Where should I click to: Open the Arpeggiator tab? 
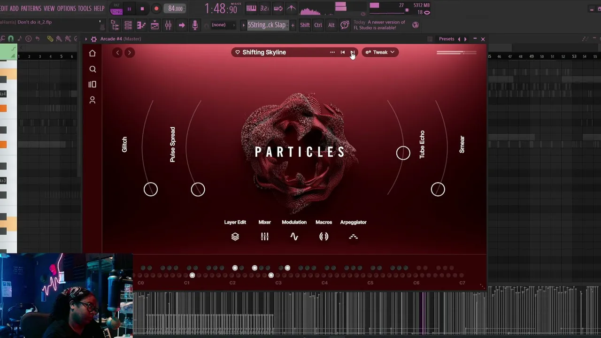coord(354,230)
